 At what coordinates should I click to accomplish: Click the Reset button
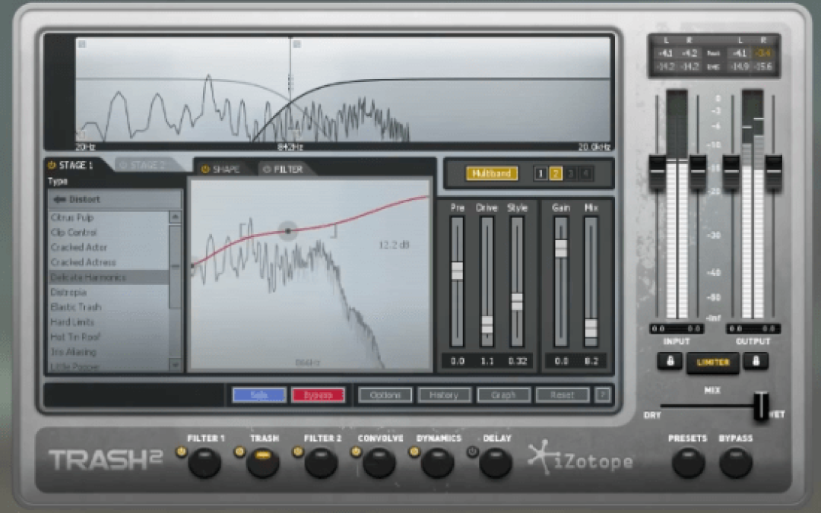click(x=563, y=394)
